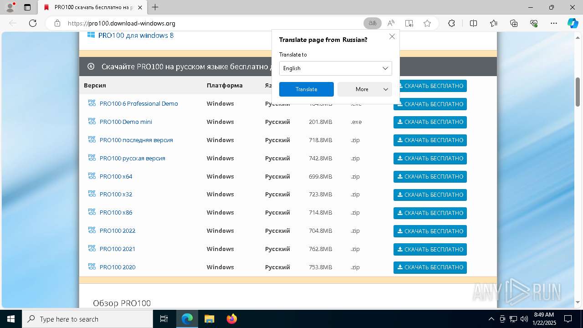This screenshot has height=328, width=583.
Task: Open the PRO100 2020 link
Action: pyautogui.click(x=118, y=267)
